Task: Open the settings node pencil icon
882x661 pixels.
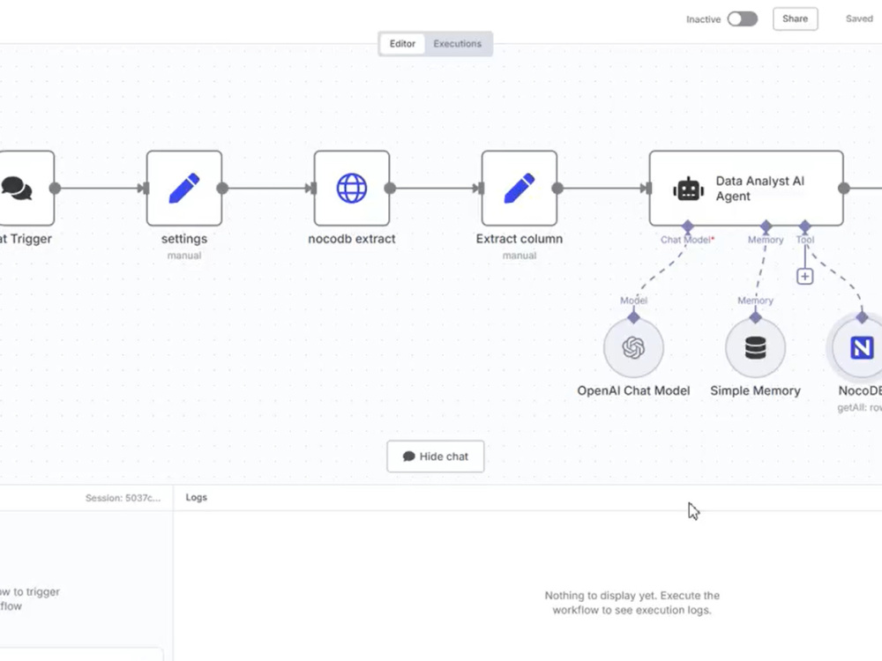Action: (x=184, y=188)
